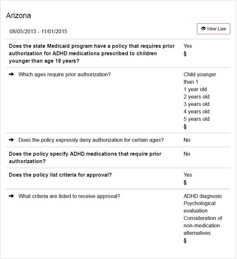Select "Which ages require prior authorization?" text
Viewport: 237px width, 259px height.
[64, 74]
